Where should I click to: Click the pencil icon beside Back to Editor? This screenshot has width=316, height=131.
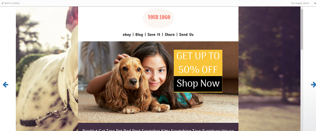[x=3, y=3]
